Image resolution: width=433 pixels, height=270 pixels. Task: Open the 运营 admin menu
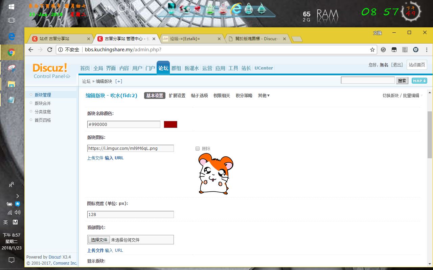(207, 68)
